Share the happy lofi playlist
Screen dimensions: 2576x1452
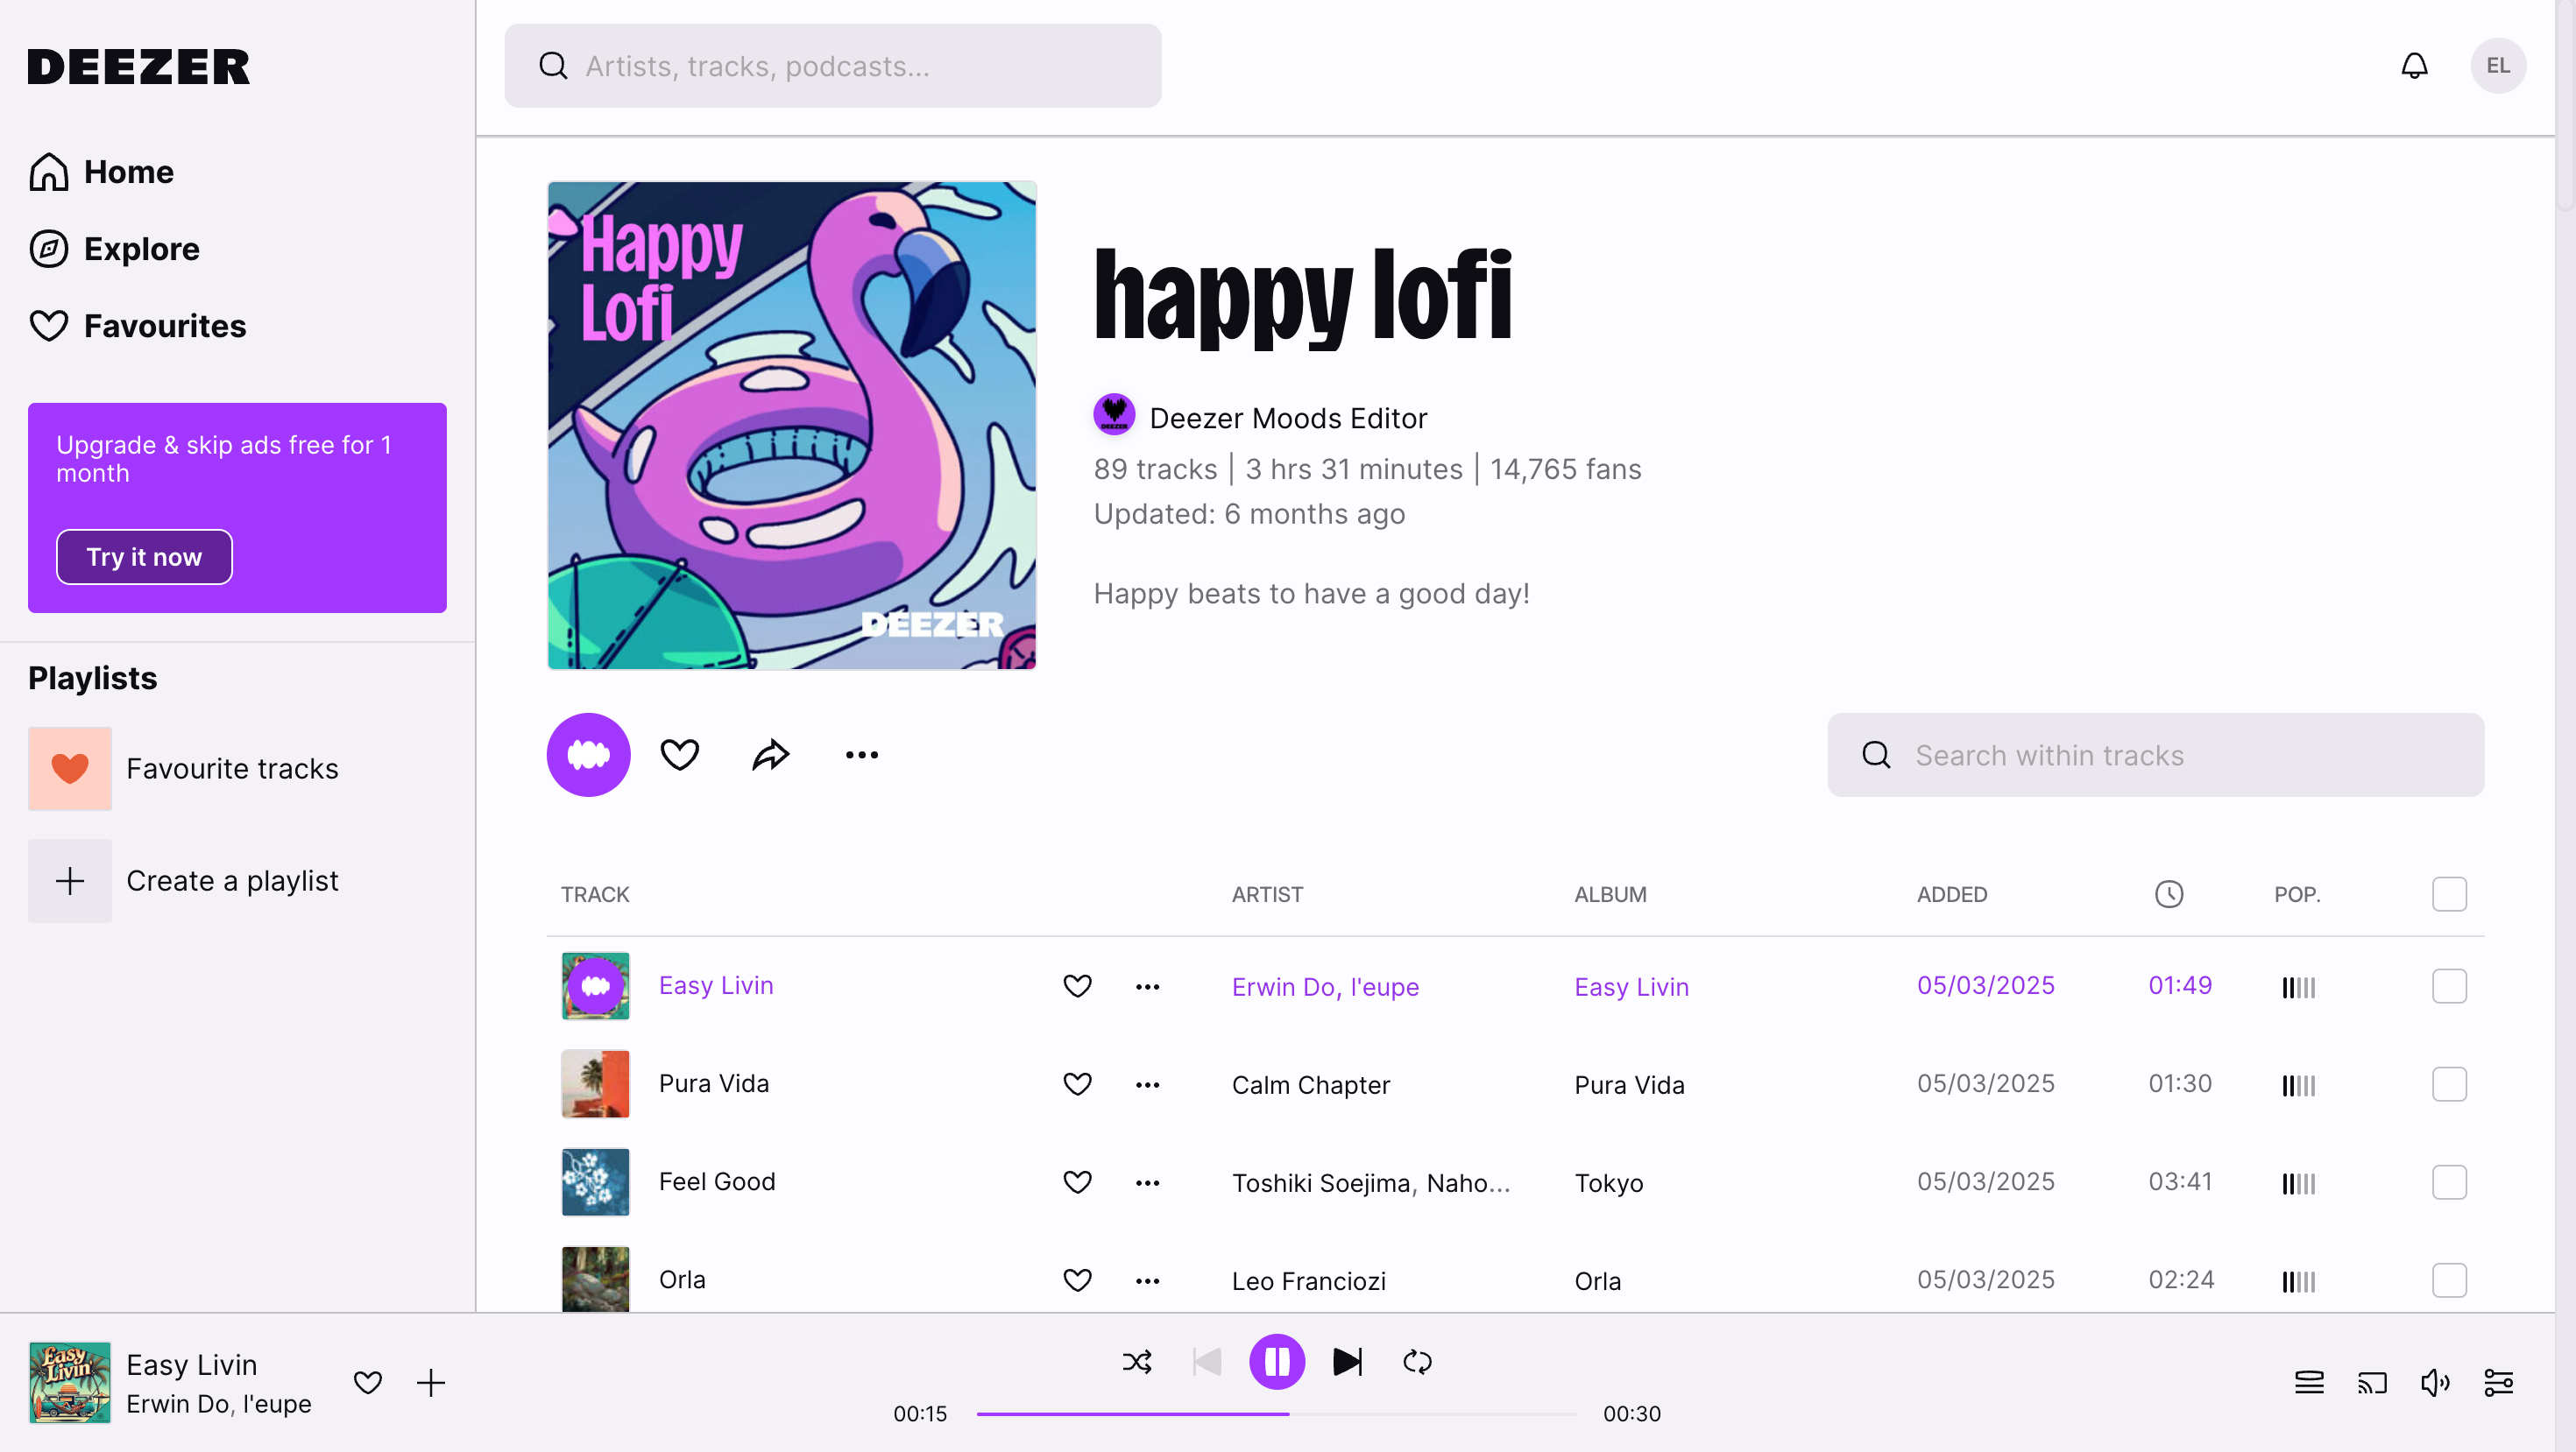pos(770,753)
